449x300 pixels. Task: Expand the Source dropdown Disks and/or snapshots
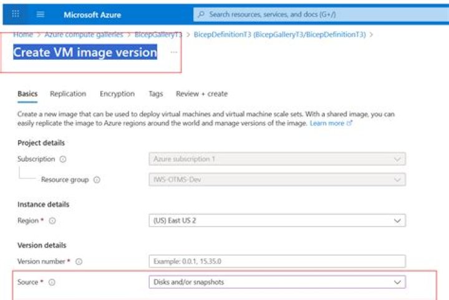coord(277,283)
